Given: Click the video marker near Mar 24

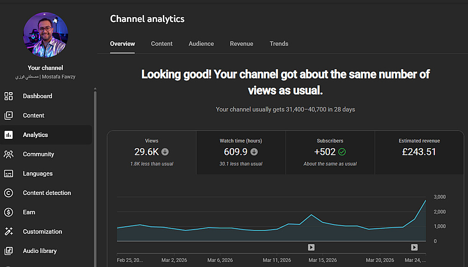Looking at the screenshot, I should (414, 247).
